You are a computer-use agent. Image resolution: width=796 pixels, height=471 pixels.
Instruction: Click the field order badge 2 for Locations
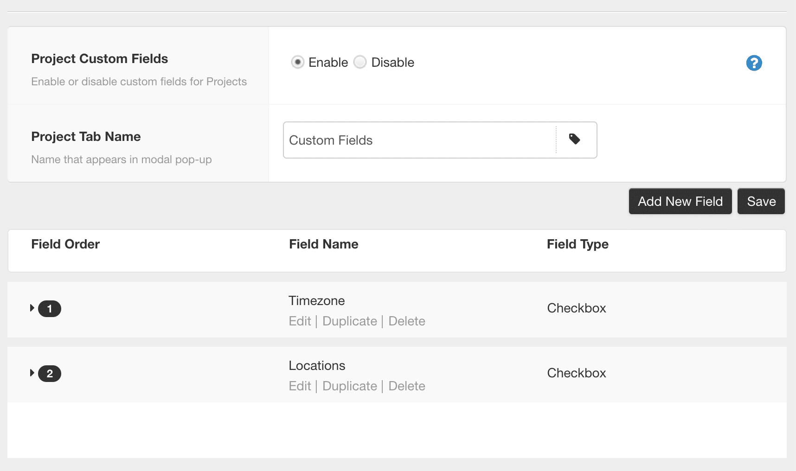[50, 373]
